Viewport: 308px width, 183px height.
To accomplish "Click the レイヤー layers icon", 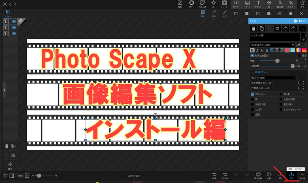I will [8, 13].
